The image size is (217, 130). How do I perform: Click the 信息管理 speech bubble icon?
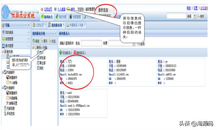click(x=3, y=39)
